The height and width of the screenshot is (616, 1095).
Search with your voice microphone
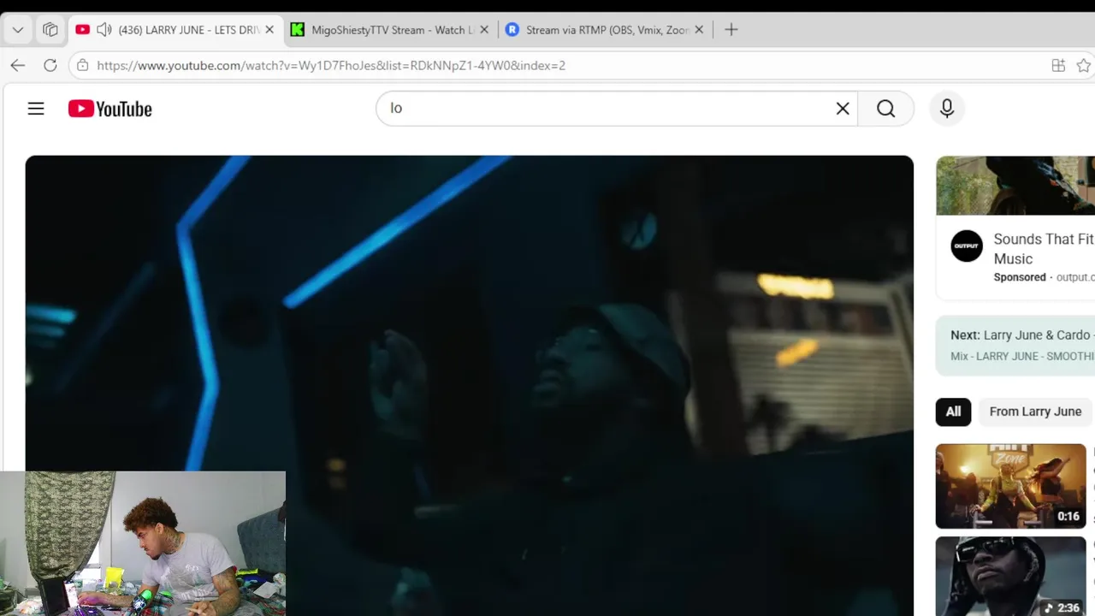947,109
